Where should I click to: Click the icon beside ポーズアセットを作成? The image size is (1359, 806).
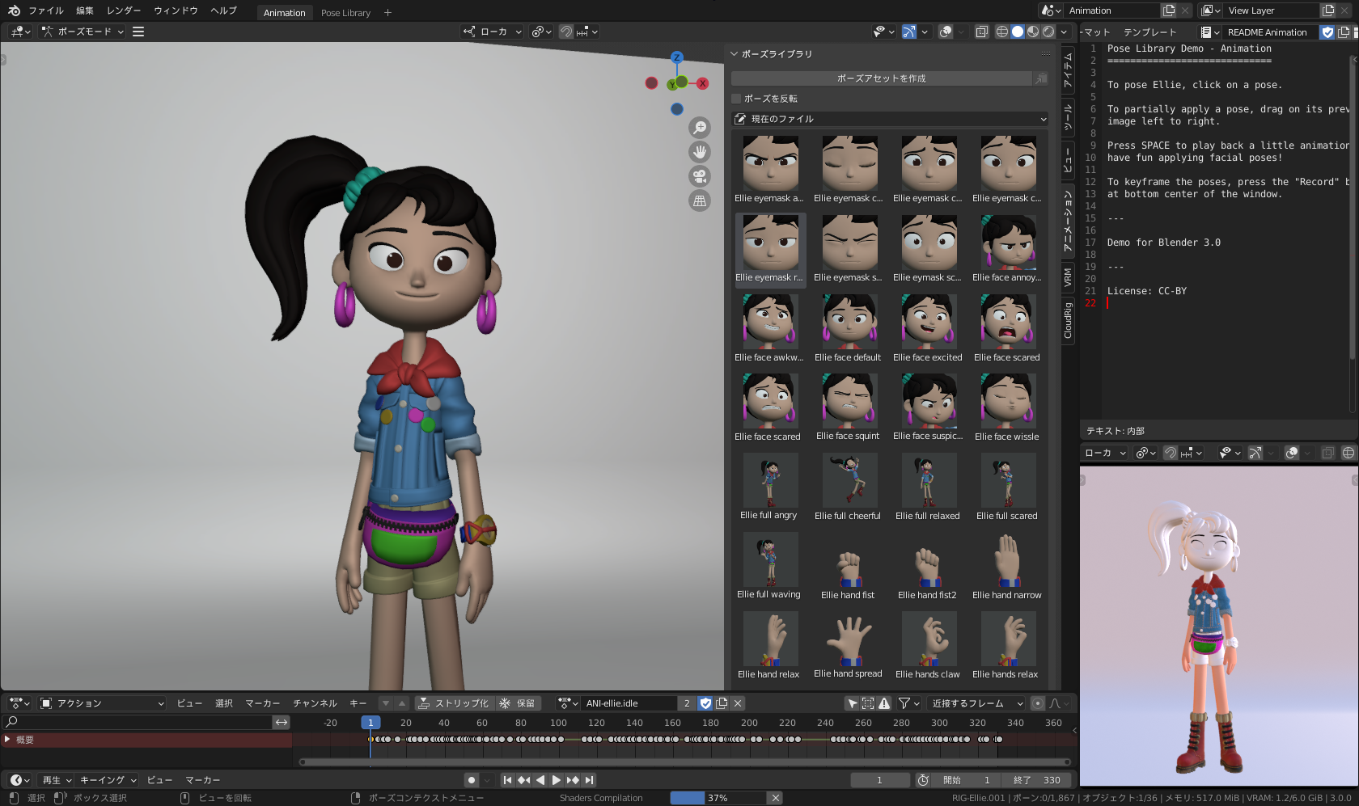click(1041, 78)
